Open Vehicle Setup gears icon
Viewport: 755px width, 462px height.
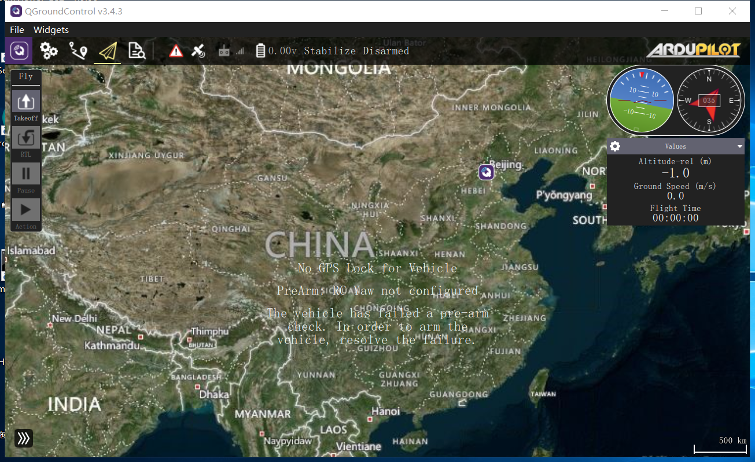click(49, 51)
